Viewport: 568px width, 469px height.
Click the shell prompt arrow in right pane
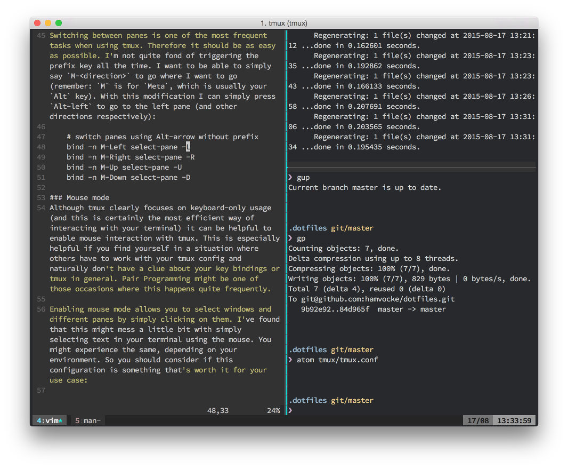click(x=290, y=411)
